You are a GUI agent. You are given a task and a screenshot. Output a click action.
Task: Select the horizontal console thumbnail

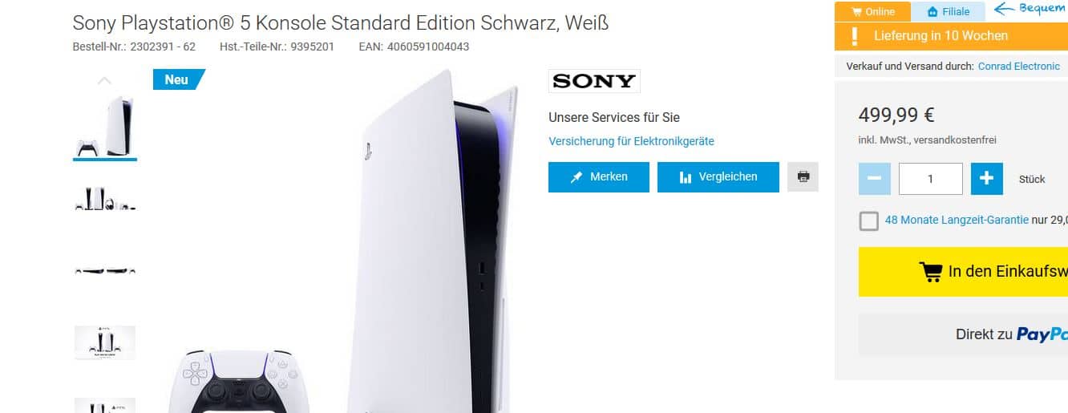pyautogui.click(x=105, y=270)
